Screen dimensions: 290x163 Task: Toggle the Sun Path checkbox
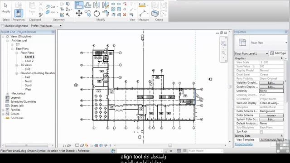pyautogui.click(x=261, y=132)
